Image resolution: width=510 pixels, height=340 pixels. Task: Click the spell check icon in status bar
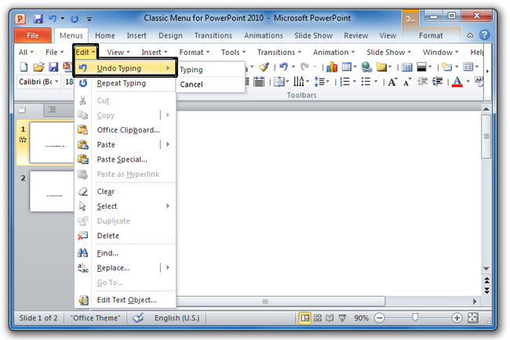(x=138, y=318)
